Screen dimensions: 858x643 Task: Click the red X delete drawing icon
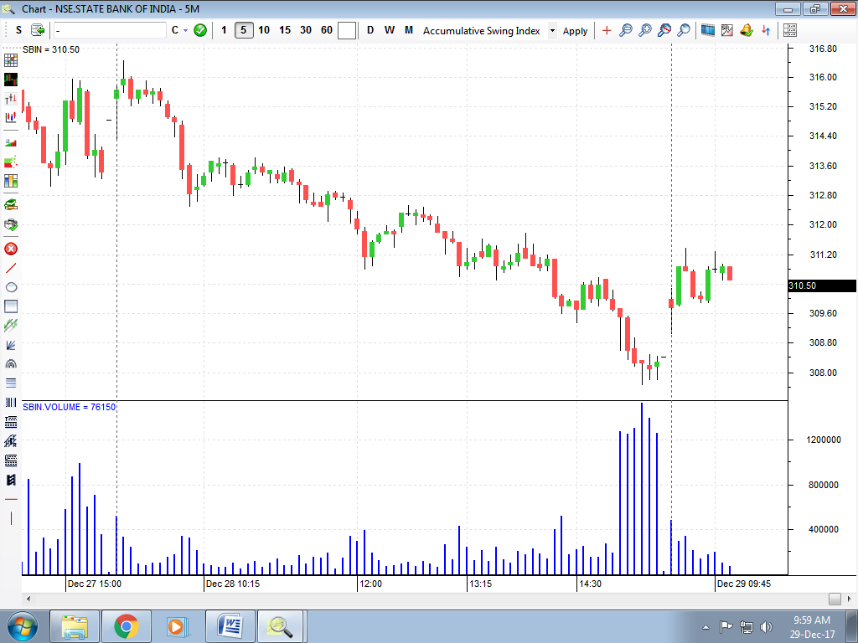coord(11,249)
